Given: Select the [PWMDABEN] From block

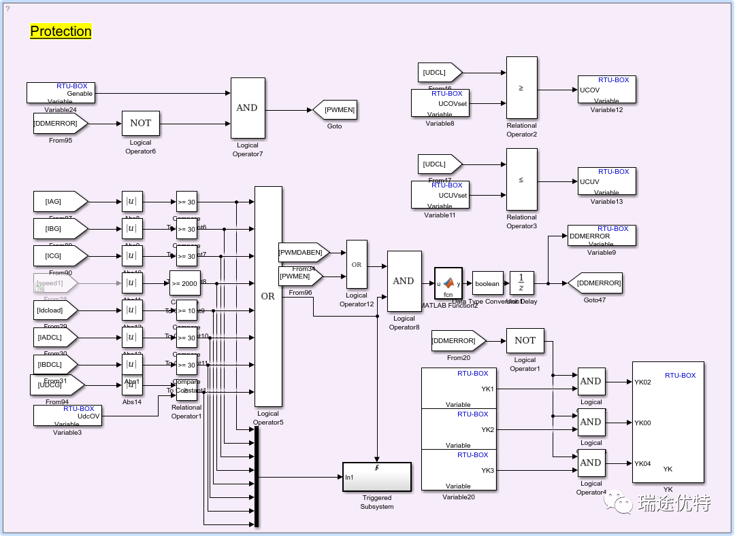Looking at the screenshot, I should click(x=304, y=253).
